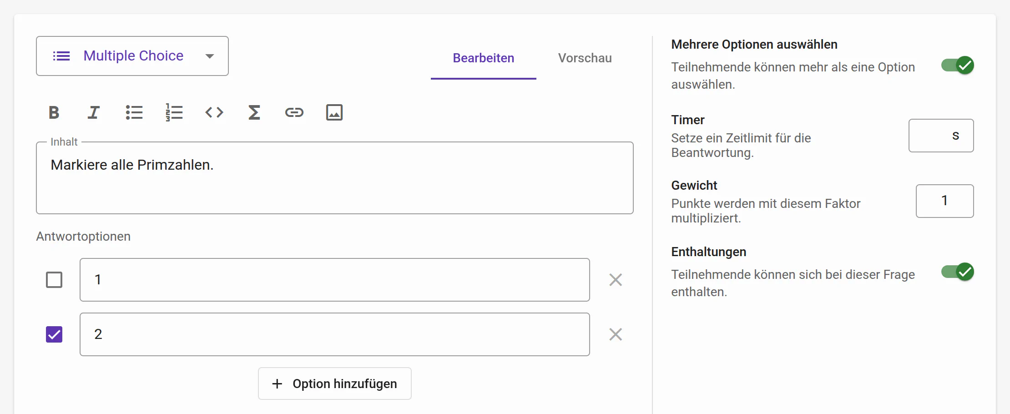Apply bold formatting to the text

point(54,112)
